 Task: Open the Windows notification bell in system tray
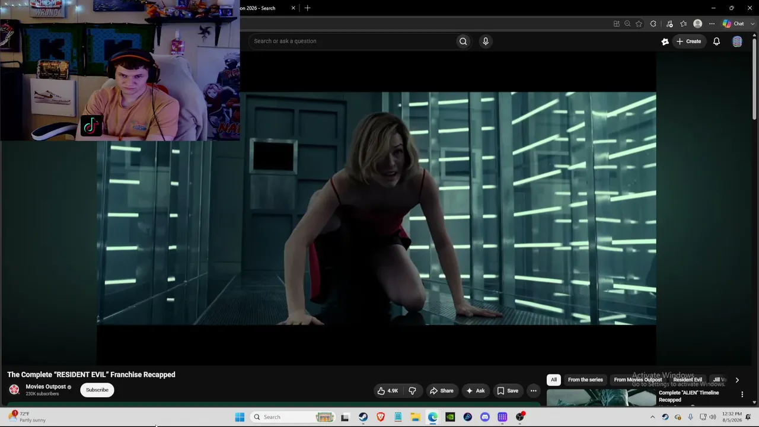click(x=749, y=417)
